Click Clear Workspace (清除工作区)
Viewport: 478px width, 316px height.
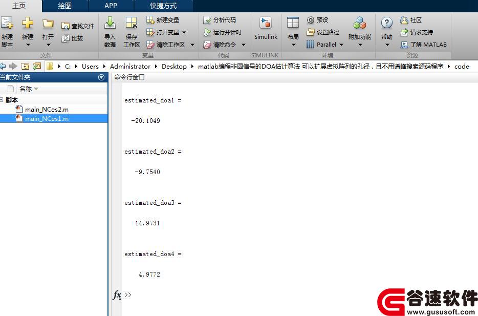165,45
